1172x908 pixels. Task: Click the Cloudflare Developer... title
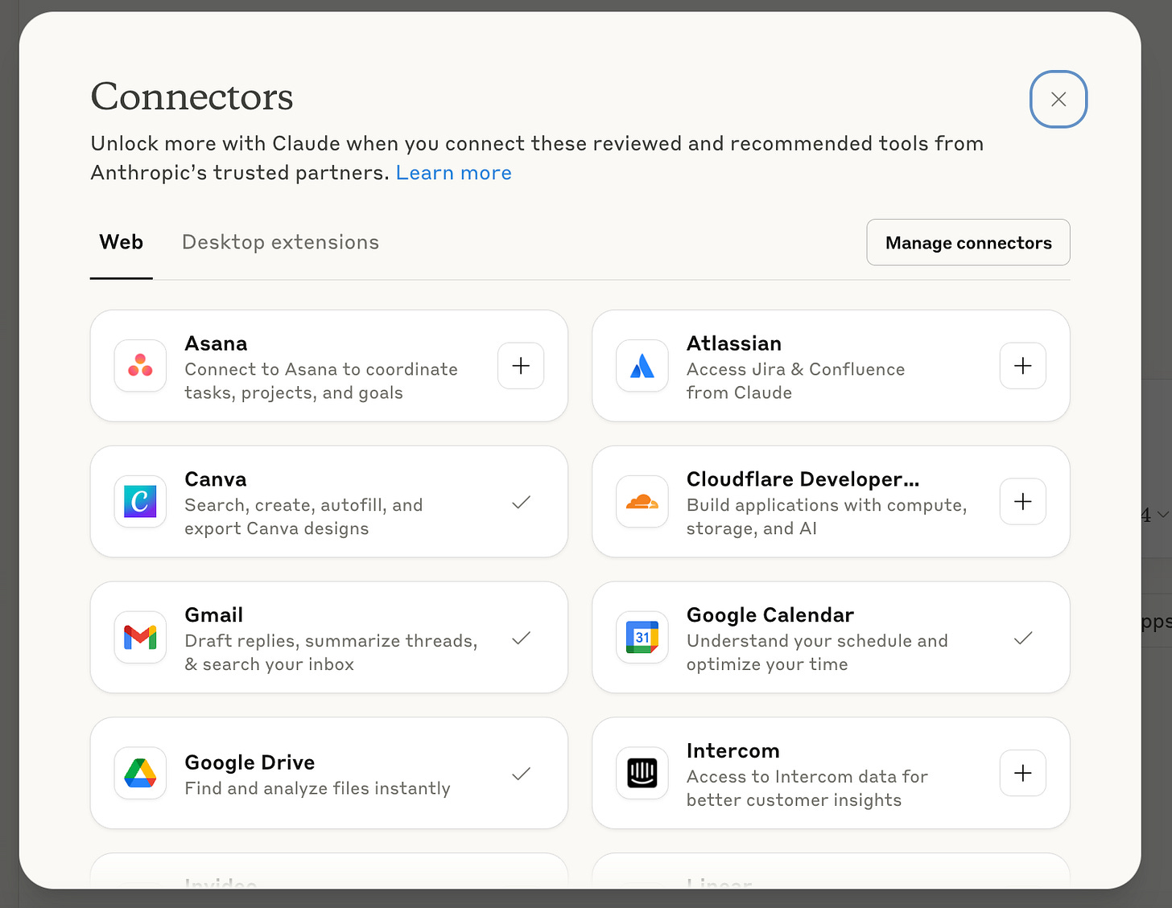(803, 479)
